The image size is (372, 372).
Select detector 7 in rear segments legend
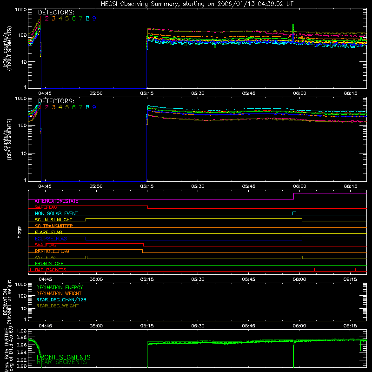point(80,107)
